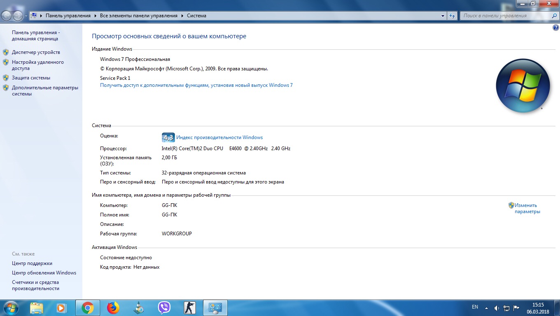Open 'Панель управления - домашняя страница'
This screenshot has width=560, height=316.
point(36,35)
